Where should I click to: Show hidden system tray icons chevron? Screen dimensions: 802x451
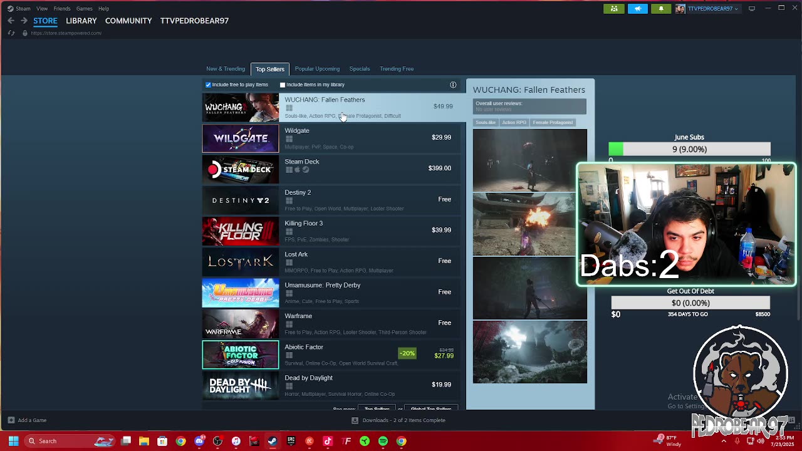click(x=724, y=441)
